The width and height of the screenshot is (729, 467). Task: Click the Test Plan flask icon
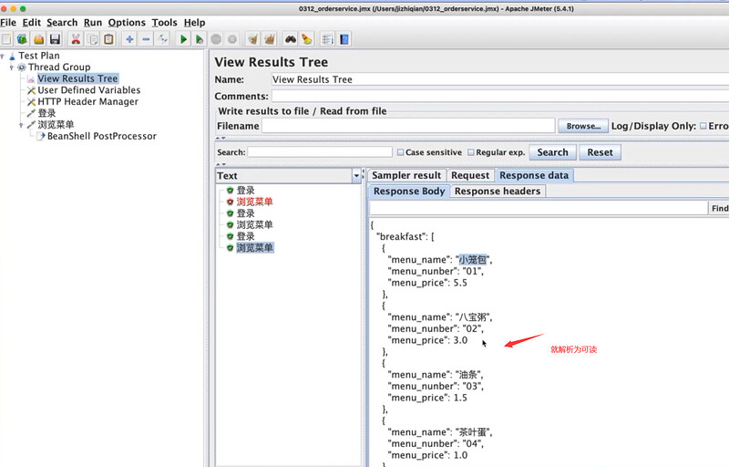[x=12, y=56]
